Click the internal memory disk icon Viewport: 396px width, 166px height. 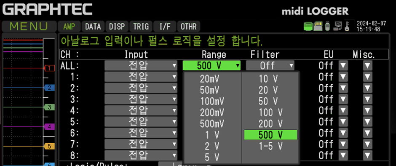(308, 26)
